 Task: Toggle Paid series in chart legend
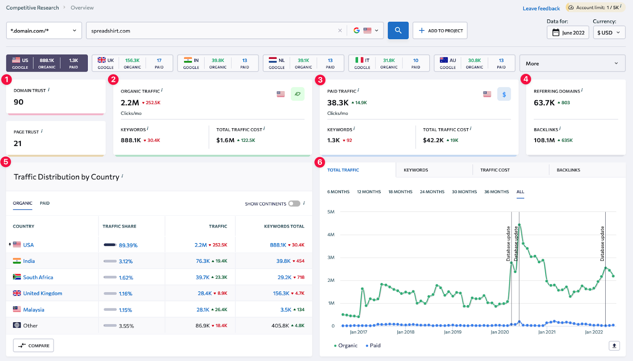click(x=373, y=346)
